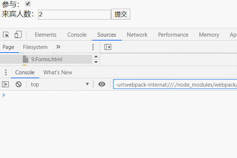The image size is (237, 158).
Task: Click the file tree scroll down arrow
Action: tap(96, 62)
